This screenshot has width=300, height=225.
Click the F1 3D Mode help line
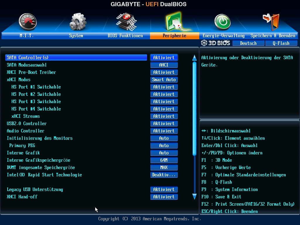[x=217, y=160]
